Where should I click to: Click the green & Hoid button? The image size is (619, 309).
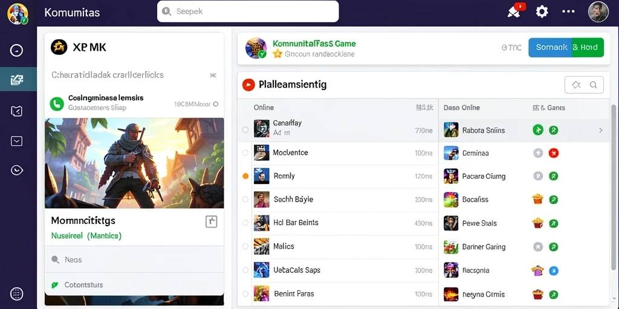coord(588,47)
